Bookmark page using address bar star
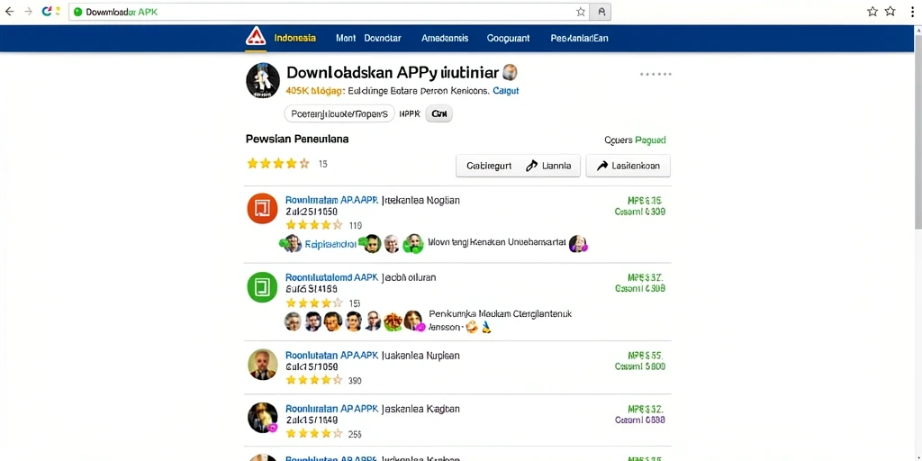 coord(581,12)
